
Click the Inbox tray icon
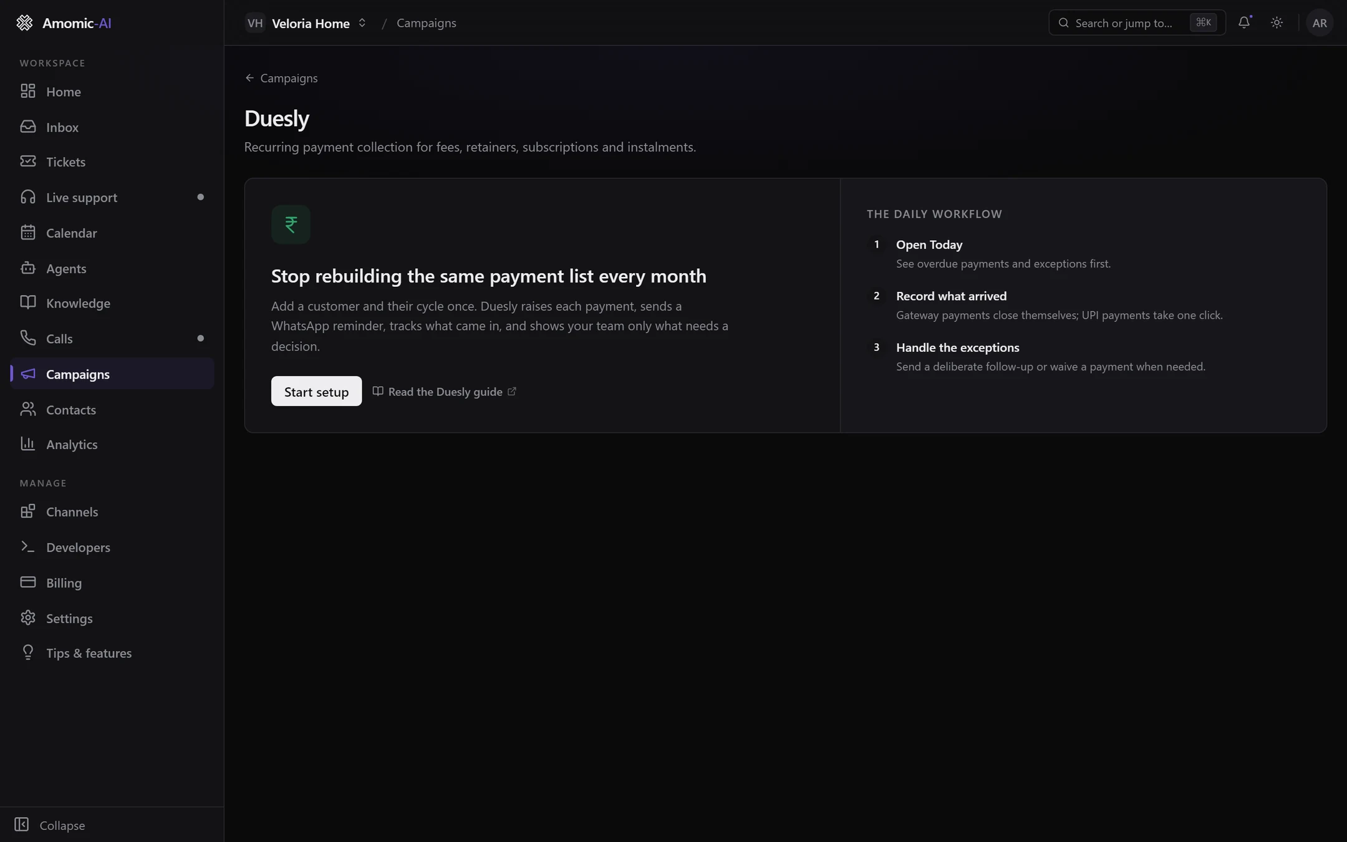click(x=27, y=127)
